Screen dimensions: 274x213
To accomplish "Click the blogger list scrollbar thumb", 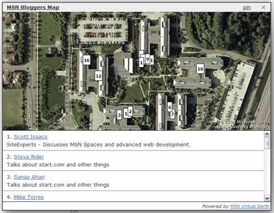I will pos(267,143).
